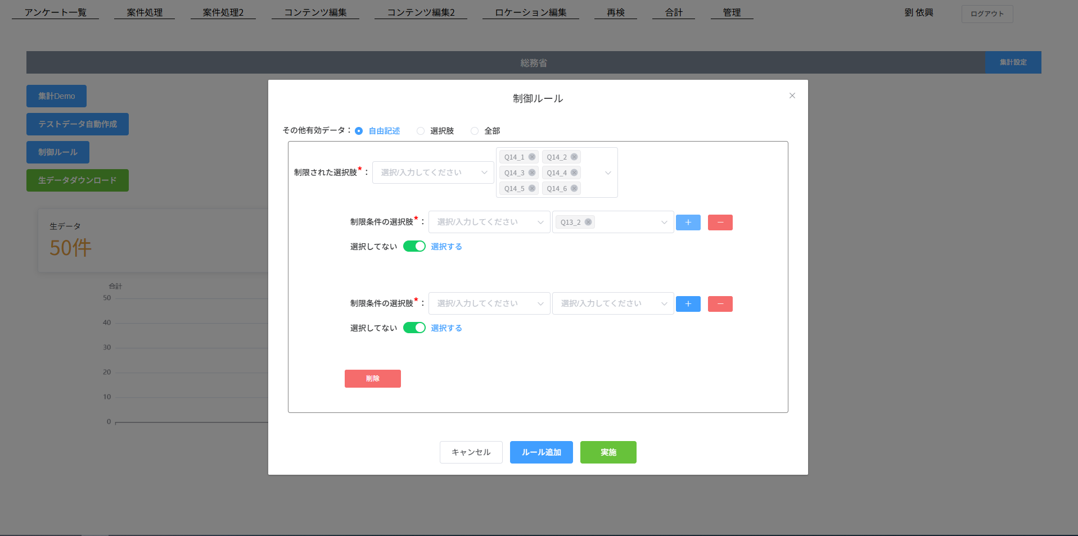Screen dimensions: 1078x536
Task: Open the 制限された選択肢 first dropdown
Action: [432, 172]
